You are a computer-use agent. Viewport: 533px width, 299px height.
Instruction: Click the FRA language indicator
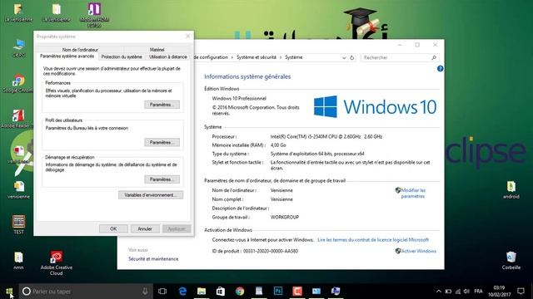[x=478, y=292]
